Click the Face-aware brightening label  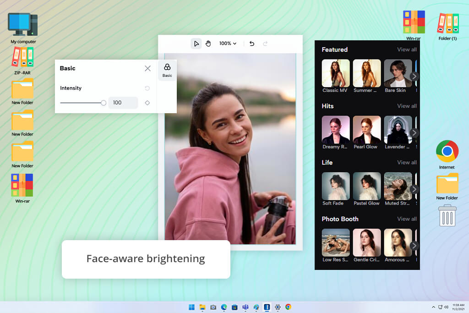pyautogui.click(x=146, y=258)
